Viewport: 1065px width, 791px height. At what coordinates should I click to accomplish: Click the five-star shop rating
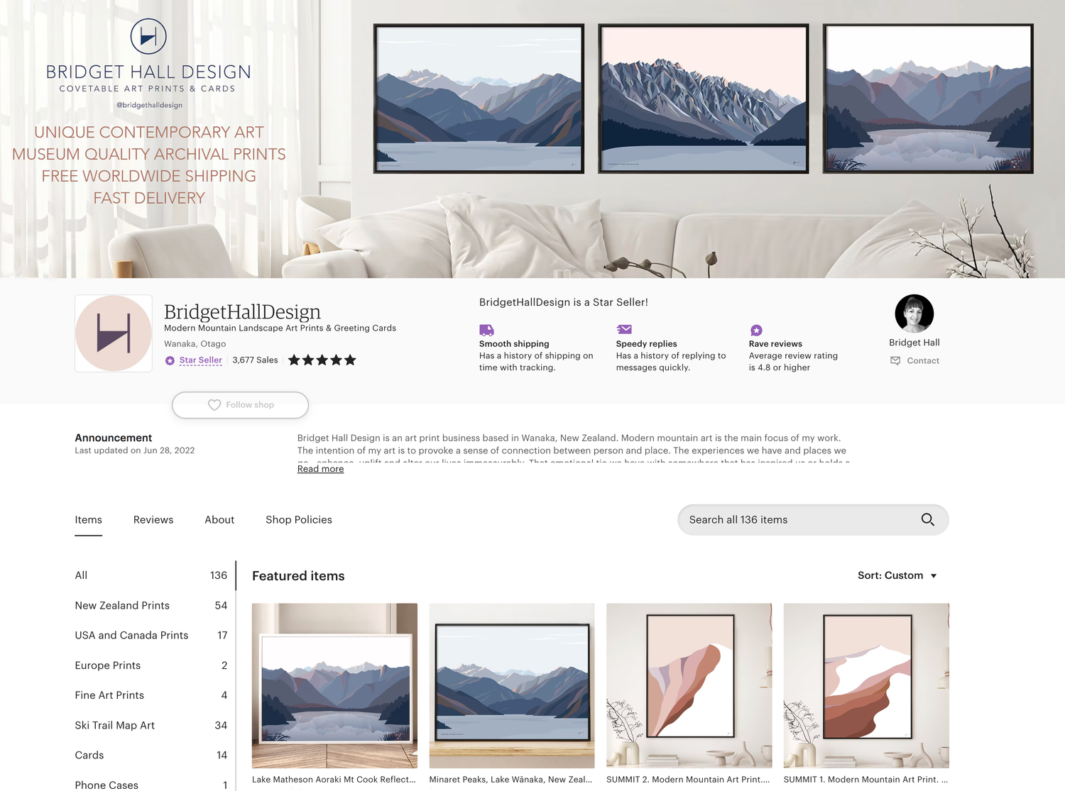322,360
